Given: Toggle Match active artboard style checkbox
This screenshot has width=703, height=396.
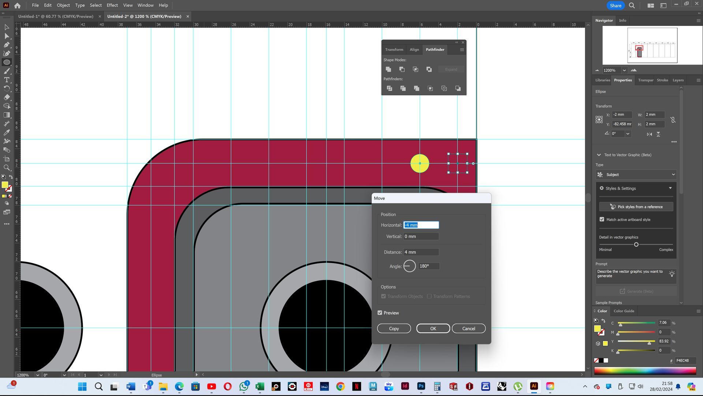Looking at the screenshot, I should tap(602, 219).
